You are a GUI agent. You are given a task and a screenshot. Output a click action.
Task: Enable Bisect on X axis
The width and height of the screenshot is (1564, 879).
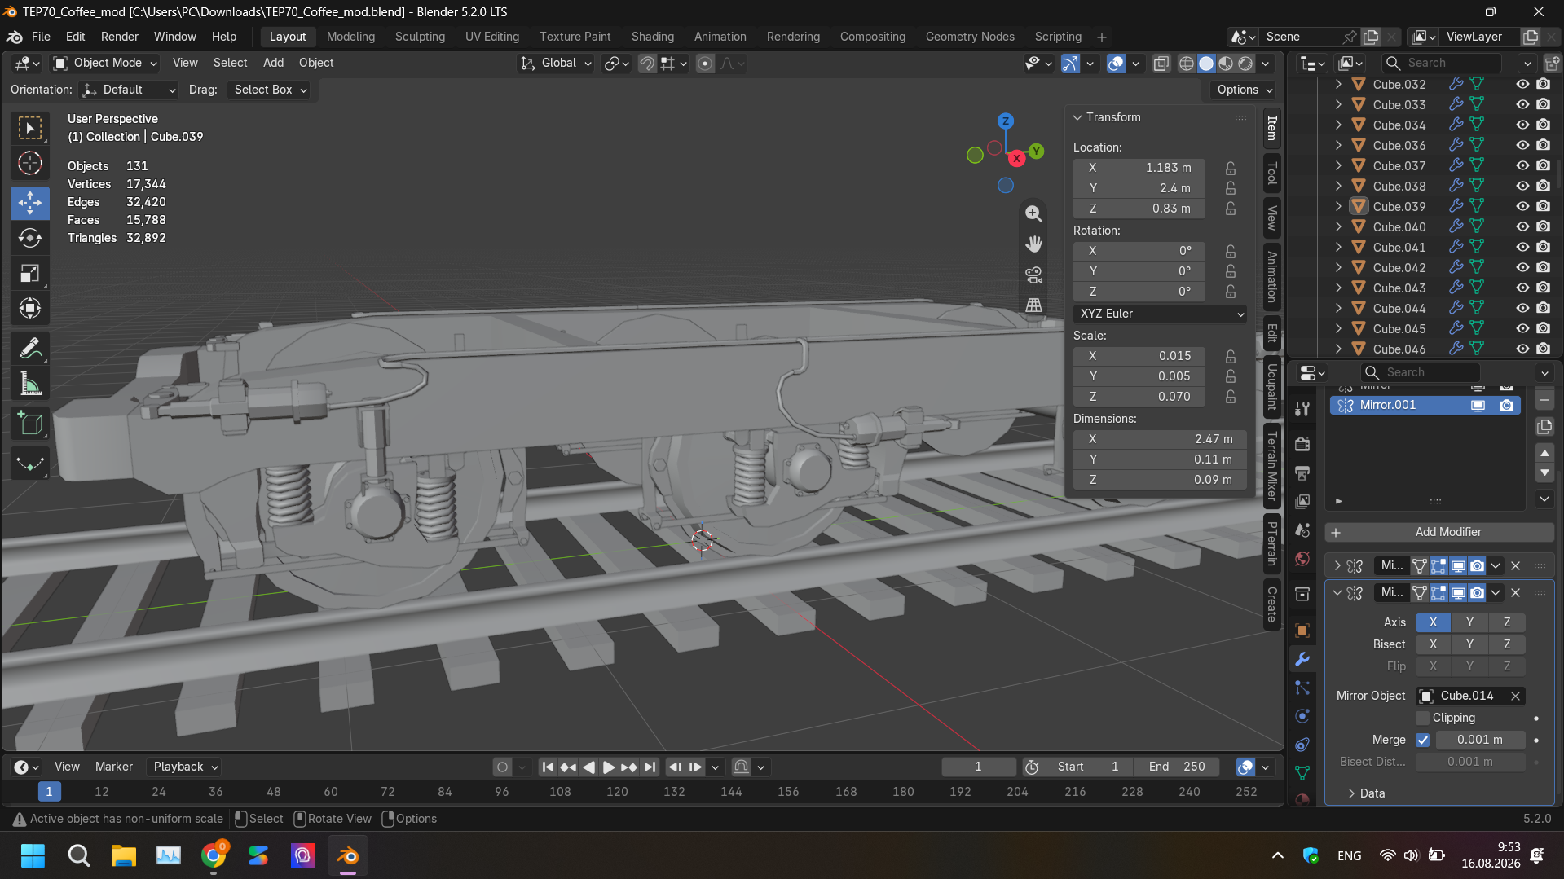pos(1433,644)
